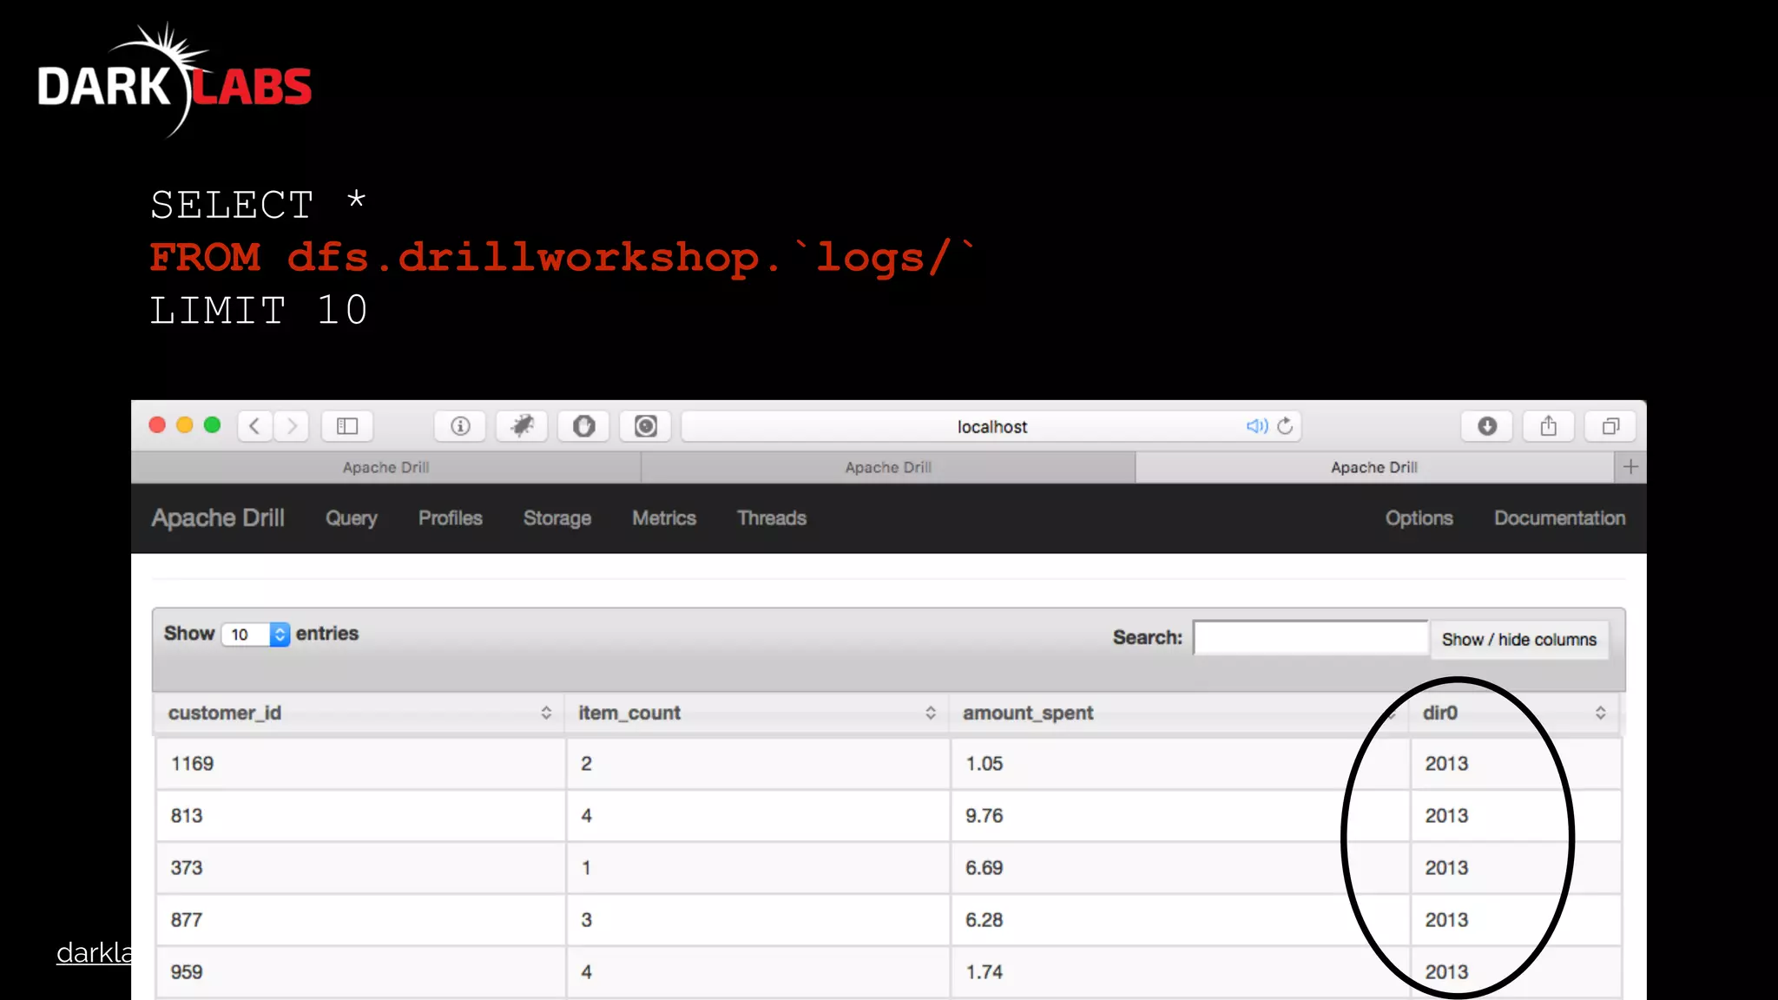Select customer_id cell 1169
This screenshot has width=1778, height=1000.
click(x=360, y=764)
